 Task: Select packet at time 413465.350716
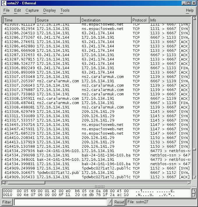(96, 124)
